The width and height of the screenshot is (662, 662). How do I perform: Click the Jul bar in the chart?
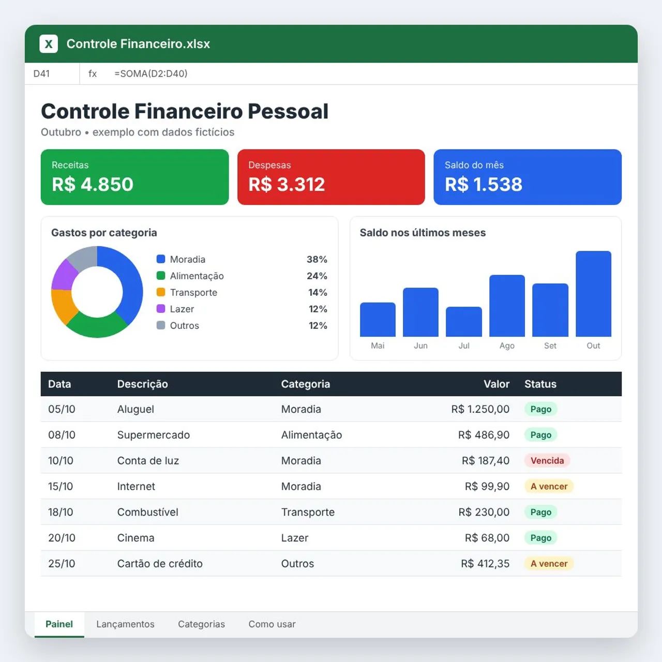click(x=464, y=322)
